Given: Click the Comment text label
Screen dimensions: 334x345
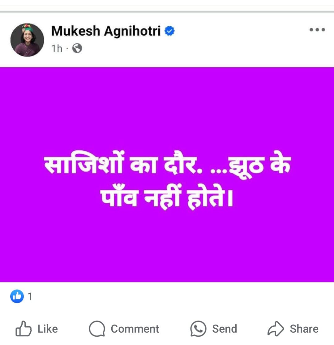Looking at the screenshot, I should tap(135, 329).
